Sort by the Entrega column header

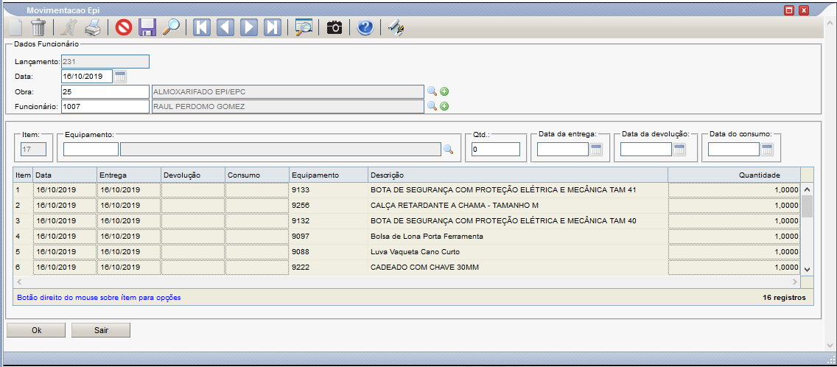[129, 175]
